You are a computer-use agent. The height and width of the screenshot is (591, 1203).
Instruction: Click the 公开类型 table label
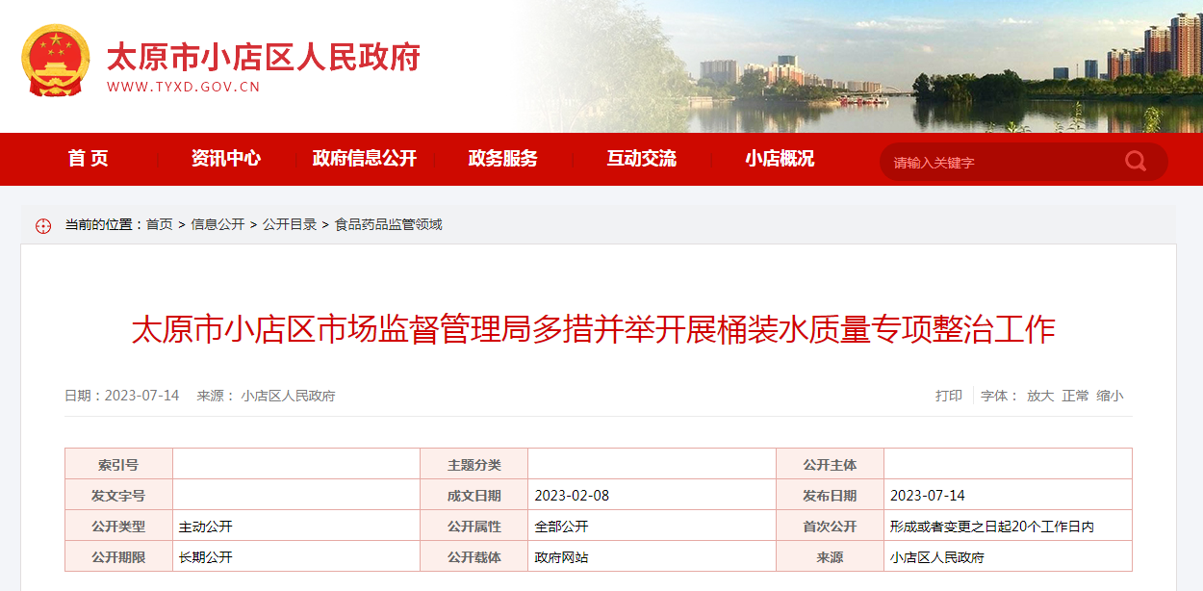click(118, 527)
